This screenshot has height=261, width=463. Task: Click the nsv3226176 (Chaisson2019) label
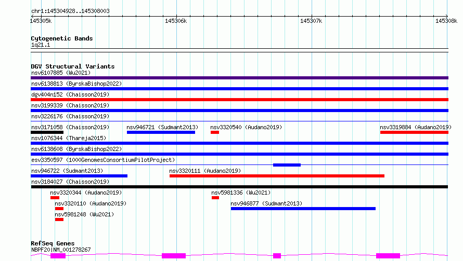pyautogui.click(x=70, y=116)
